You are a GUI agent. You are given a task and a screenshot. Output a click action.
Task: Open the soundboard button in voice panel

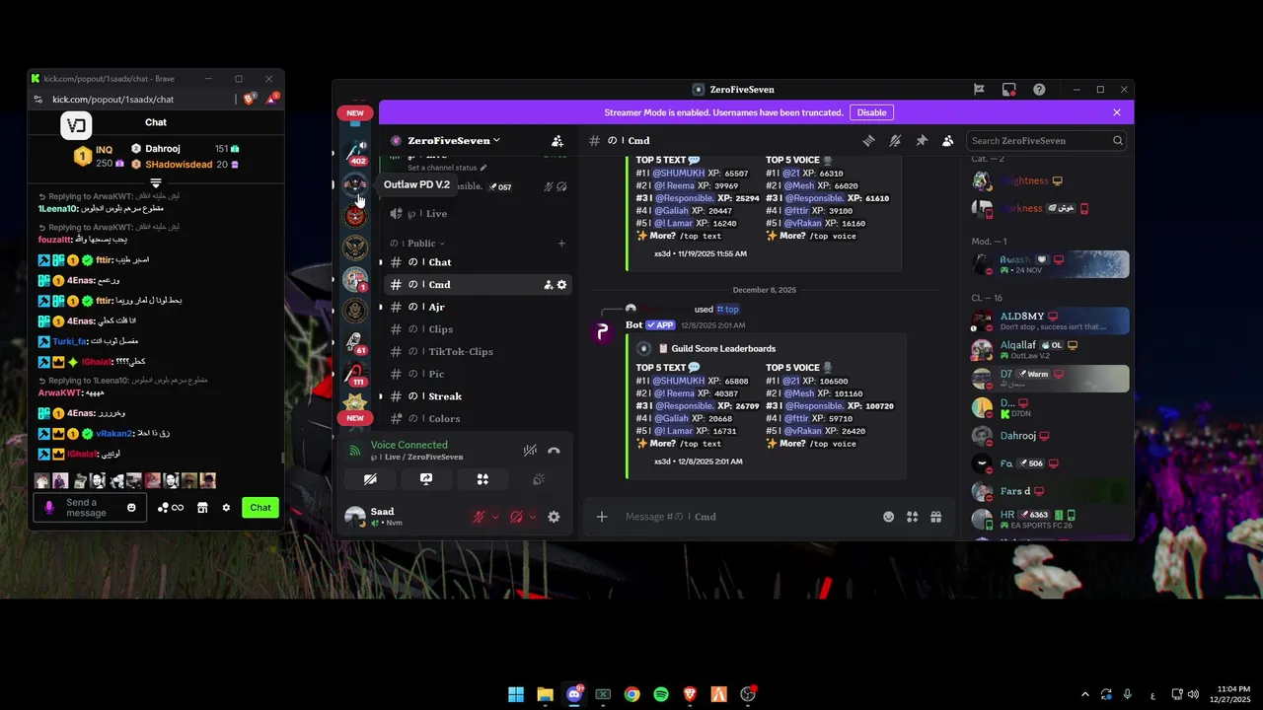click(x=539, y=479)
